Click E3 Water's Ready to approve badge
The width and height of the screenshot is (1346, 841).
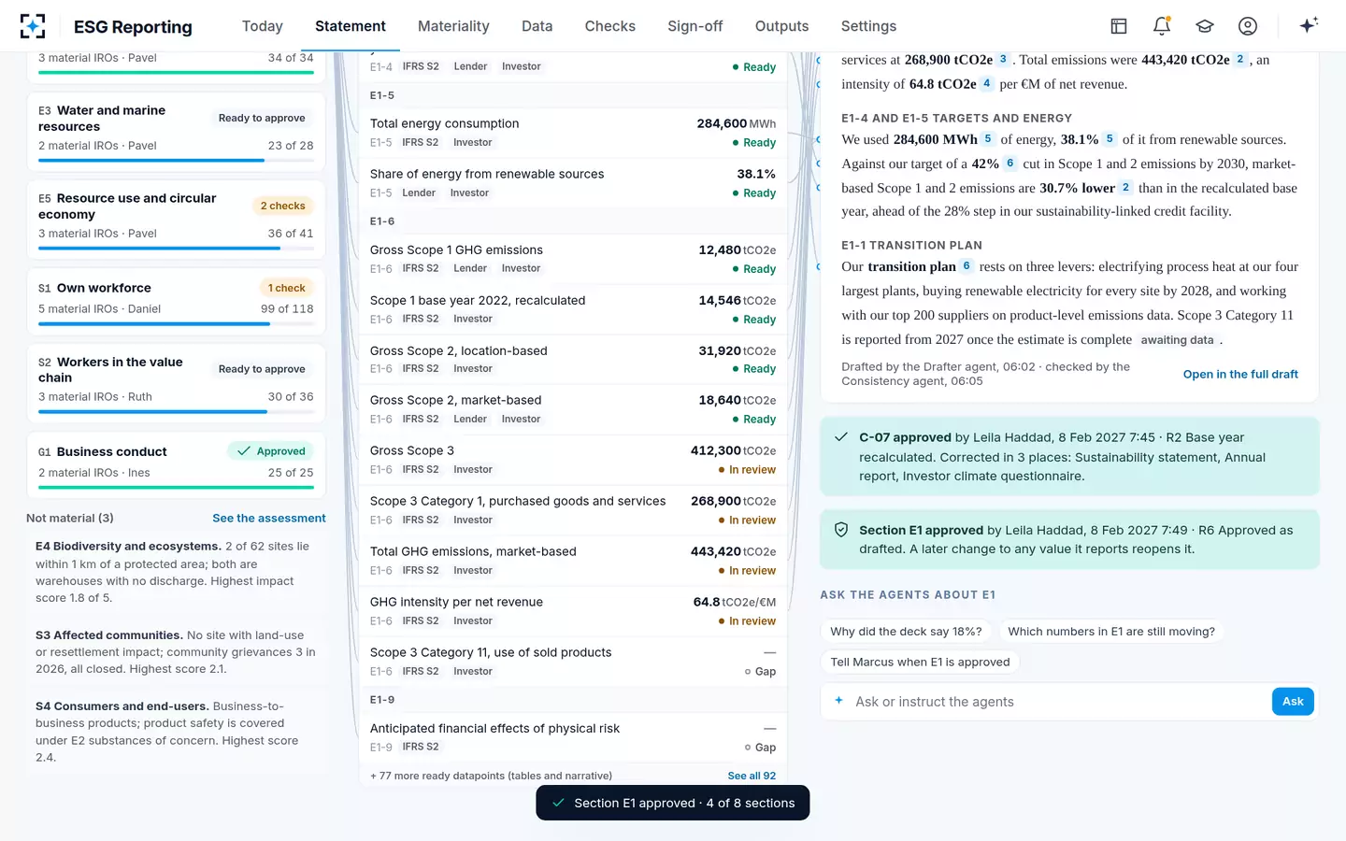point(262,118)
